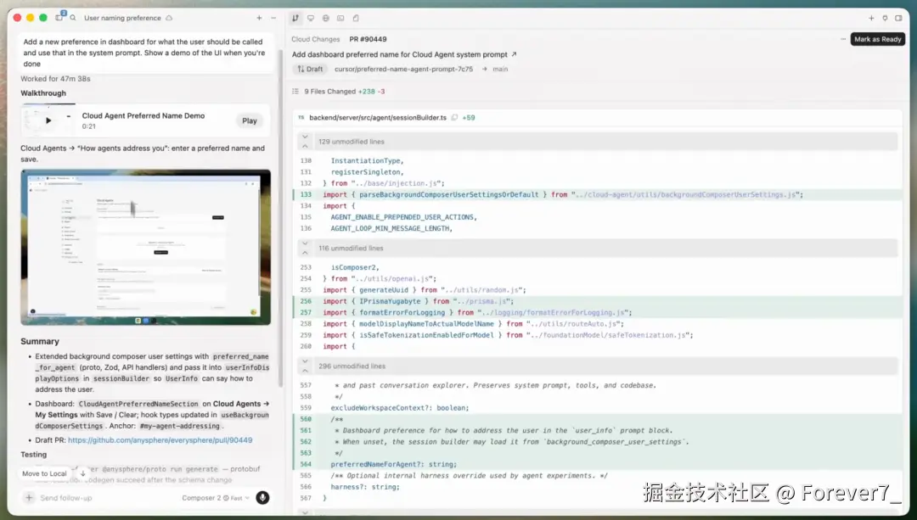Click the main target branch label
This screenshot has height=520, width=917.
point(500,69)
